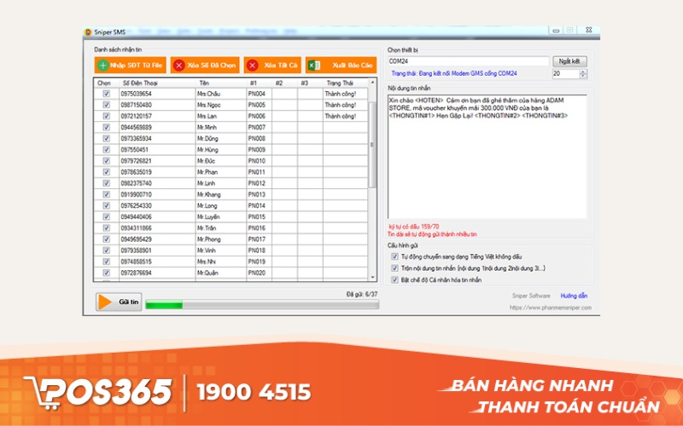The width and height of the screenshot is (683, 426).
Task: Click the ký tự có dấu 159/70 counter
Action: [x=414, y=227]
